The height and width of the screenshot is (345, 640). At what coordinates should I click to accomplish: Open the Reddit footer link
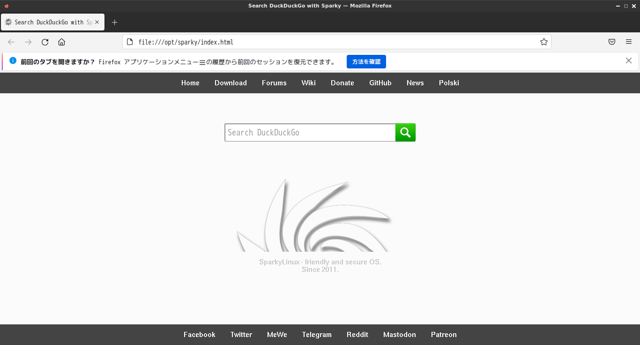pyautogui.click(x=357, y=335)
